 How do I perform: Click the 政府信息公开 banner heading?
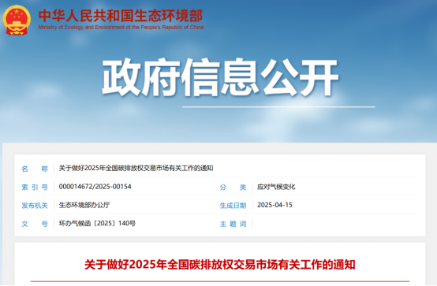coord(220,77)
